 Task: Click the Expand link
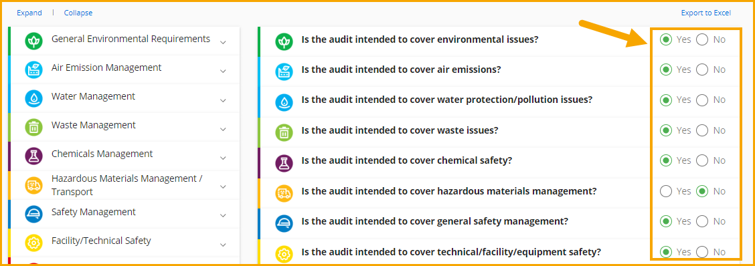pos(29,13)
